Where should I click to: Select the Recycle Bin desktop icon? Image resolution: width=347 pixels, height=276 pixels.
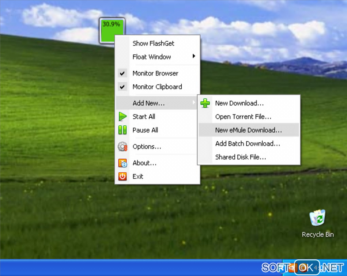[318, 223]
